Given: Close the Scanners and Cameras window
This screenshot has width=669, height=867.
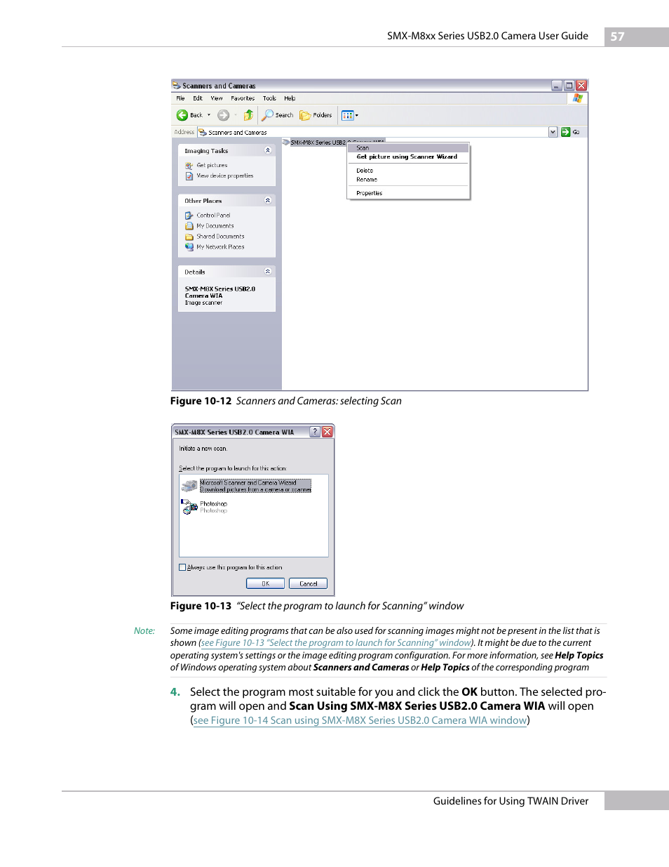Looking at the screenshot, I should pos(581,86).
